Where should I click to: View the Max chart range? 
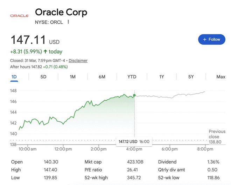[x=220, y=77]
